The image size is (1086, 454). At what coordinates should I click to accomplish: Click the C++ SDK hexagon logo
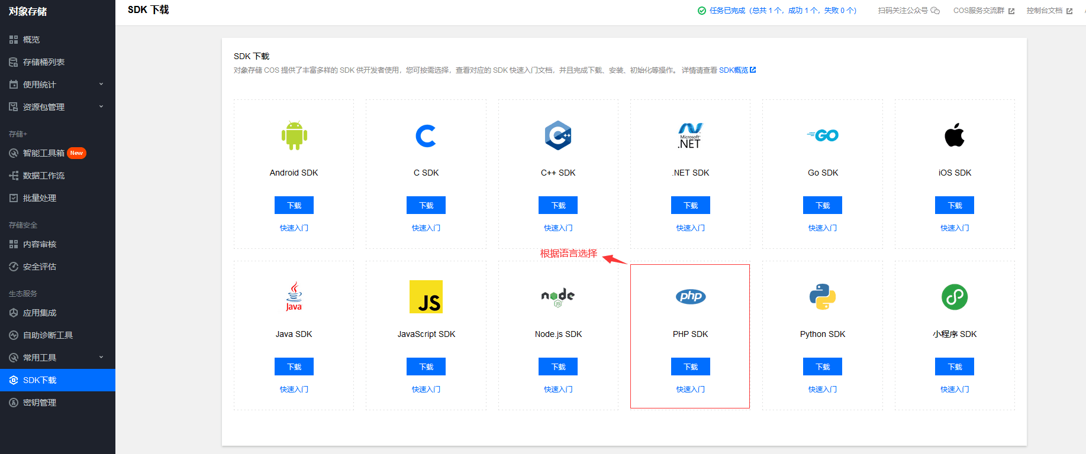(558, 135)
